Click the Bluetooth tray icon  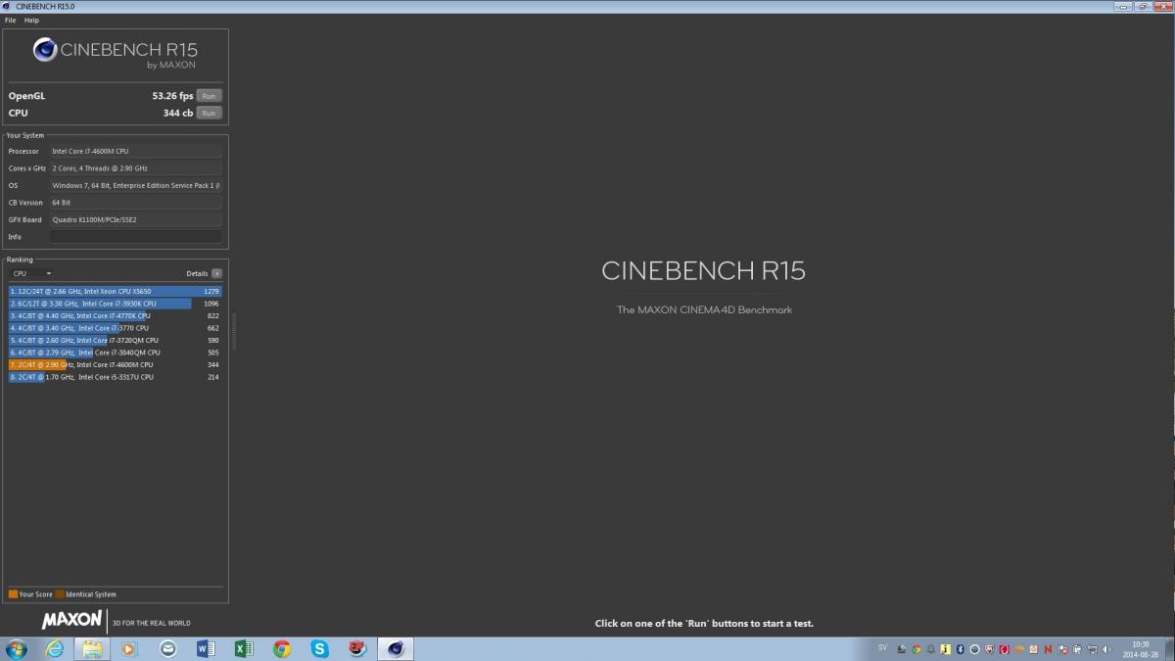point(960,649)
